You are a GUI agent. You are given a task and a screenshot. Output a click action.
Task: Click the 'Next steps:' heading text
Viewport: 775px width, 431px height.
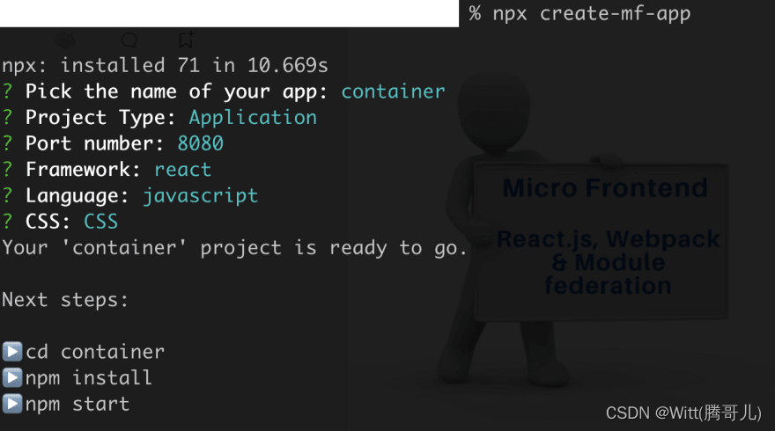(65, 300)
